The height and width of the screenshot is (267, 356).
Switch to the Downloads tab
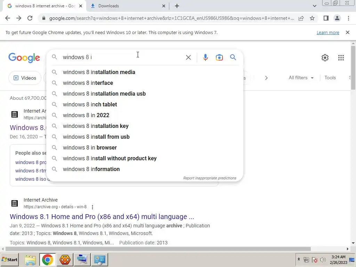(x=128, y=6)
